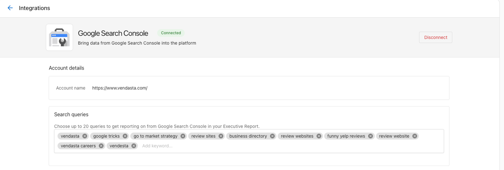Disconnect Google Search Console integration
504x170 pixels.
[435, 37]
